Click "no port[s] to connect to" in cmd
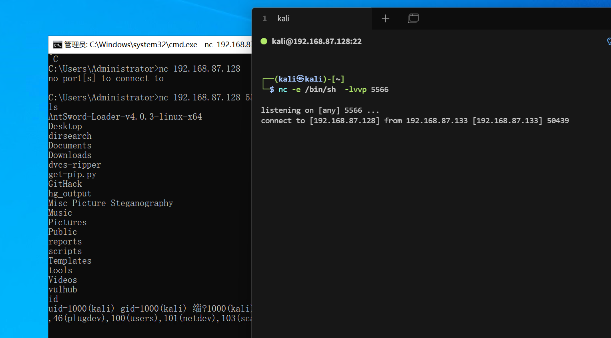Screen dimensions: 611x338 point(106,78)
